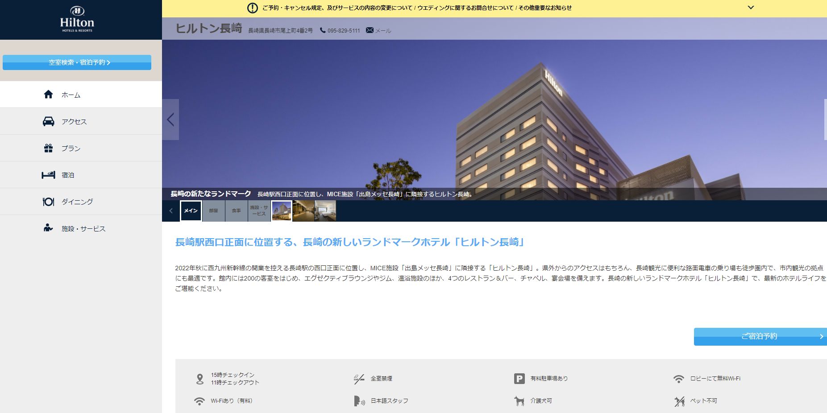
Task: Select the 施設・サービス gallery tab
Action: coord(259,211)
